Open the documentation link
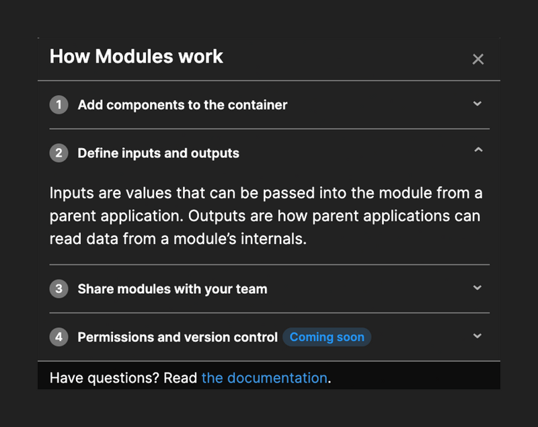This screenshot has height=427, width=538. tap(264, 378)
